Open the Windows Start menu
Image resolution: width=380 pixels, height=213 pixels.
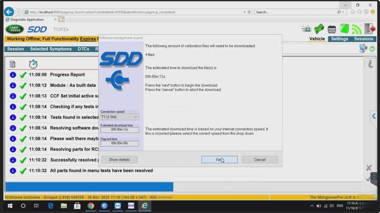pos(10,206)
